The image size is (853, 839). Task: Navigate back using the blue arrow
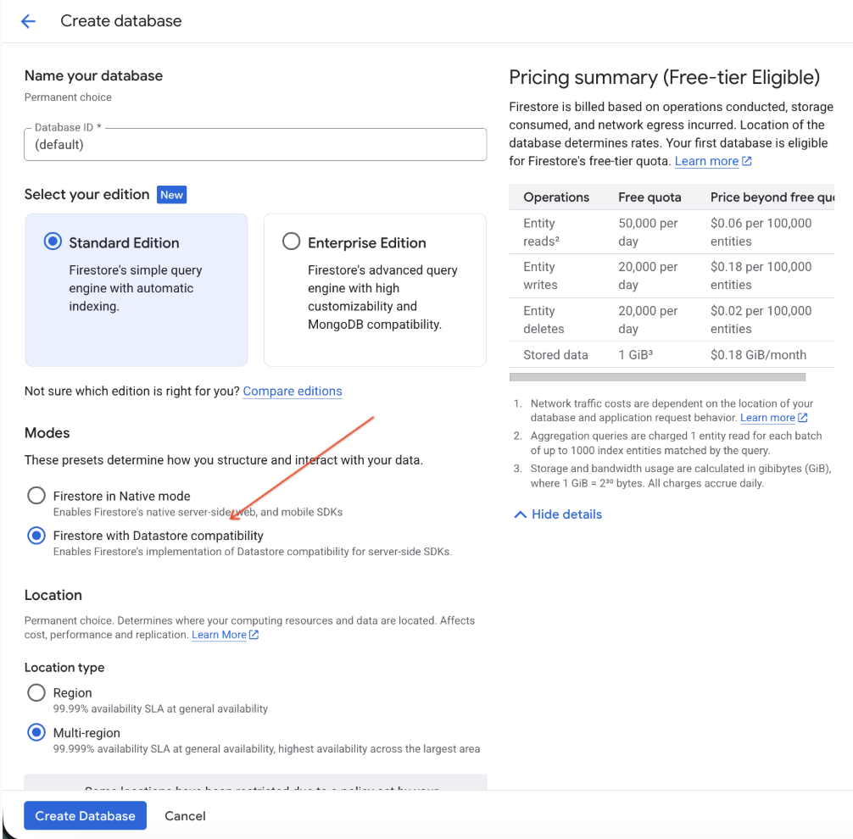pyautogui.click(x=29, y=21)
